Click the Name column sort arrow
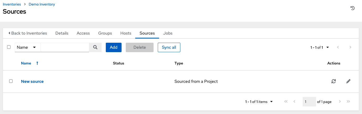Screen dimensions: 362x114 tap(37, 63)
